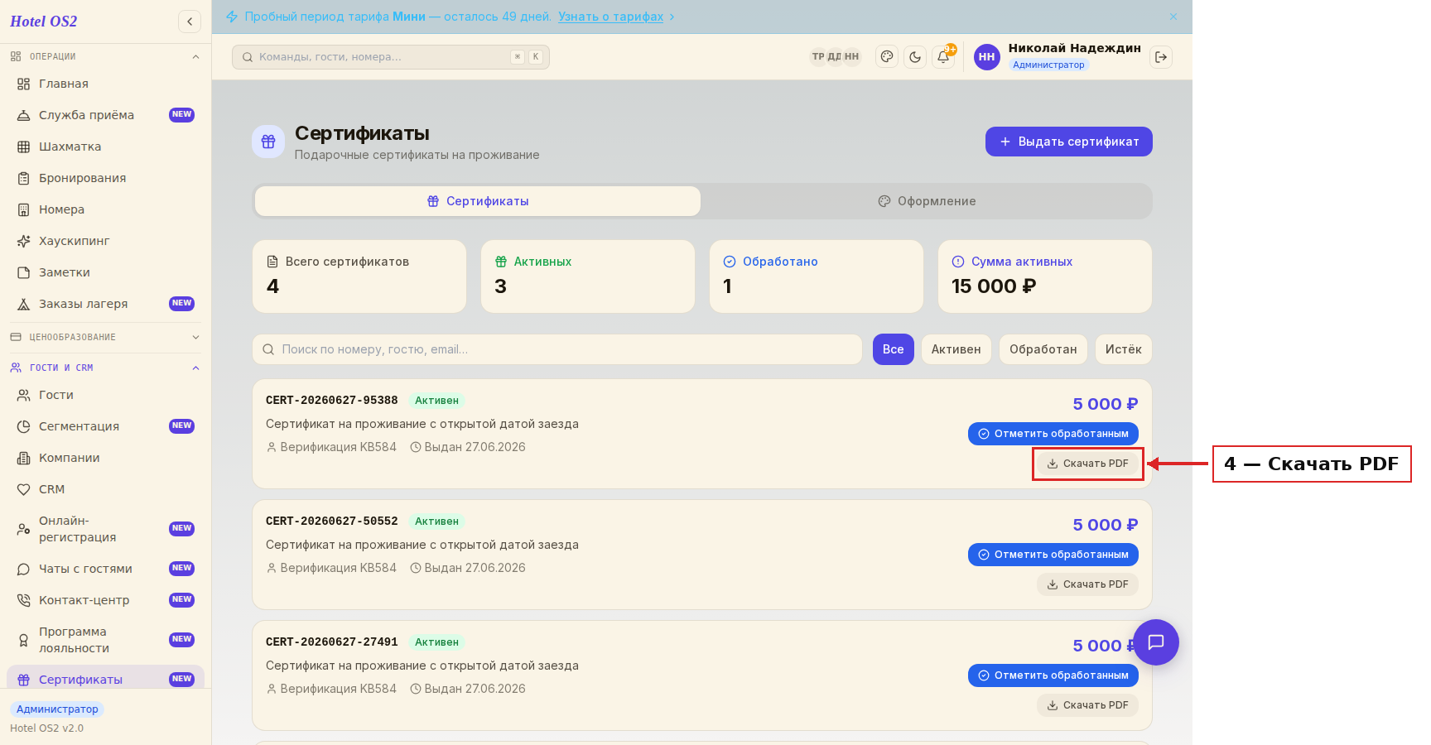Follow the Узнать о тарифах link
The image size is (1431, 745).
pyautogui.click(x=610, y=17)
